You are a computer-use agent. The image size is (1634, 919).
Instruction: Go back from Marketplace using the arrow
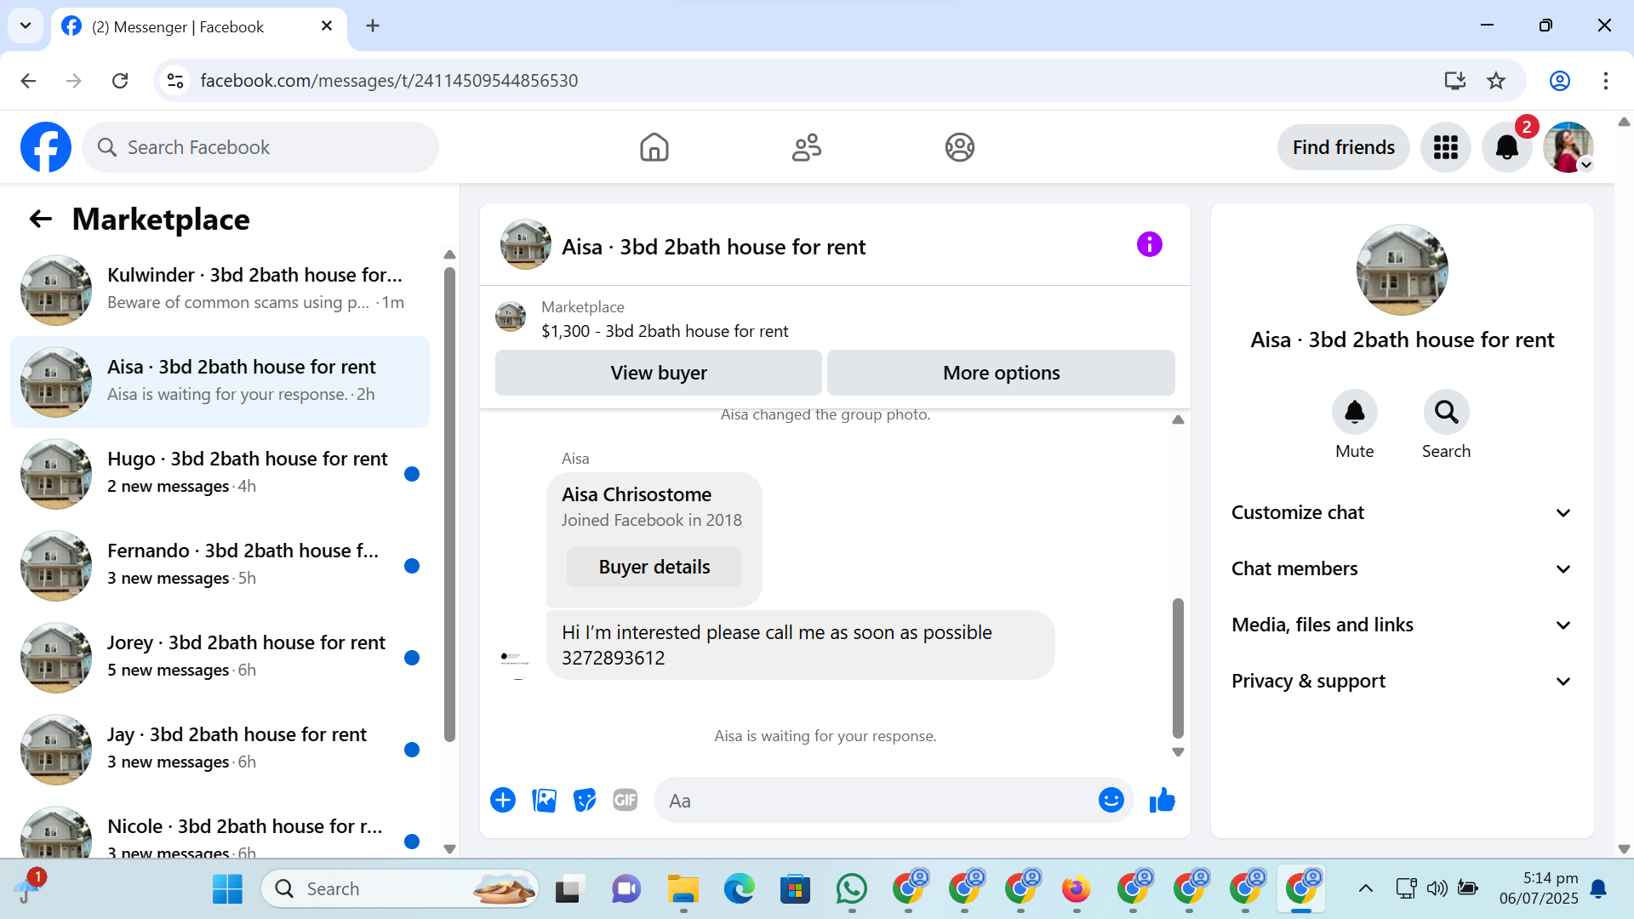pos(40,220)
